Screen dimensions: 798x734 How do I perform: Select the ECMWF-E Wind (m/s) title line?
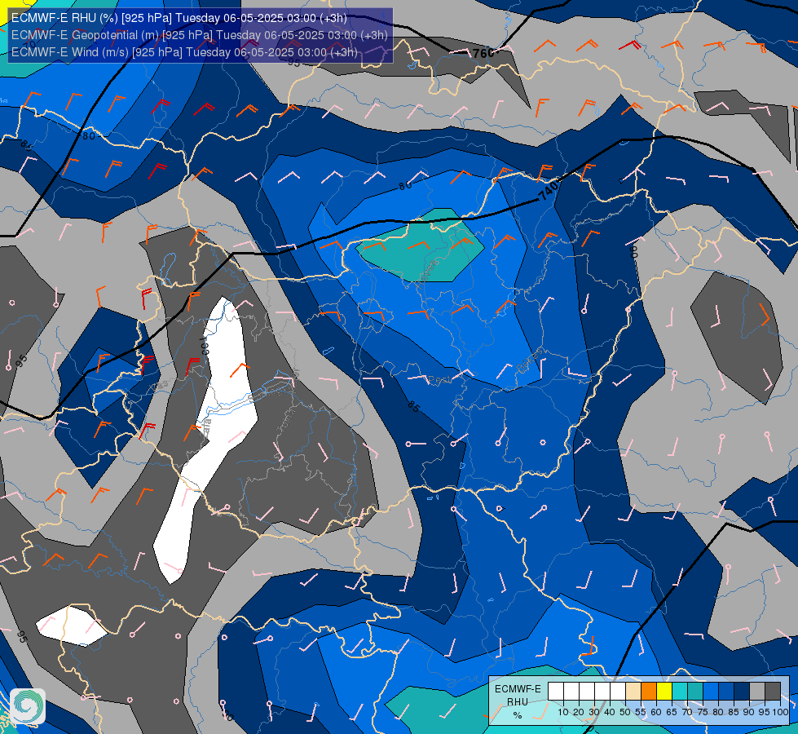point(184,52)
